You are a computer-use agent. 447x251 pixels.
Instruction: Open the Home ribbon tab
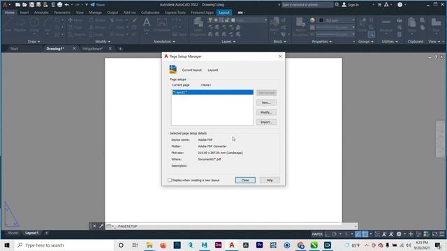[x=10, y=13]
